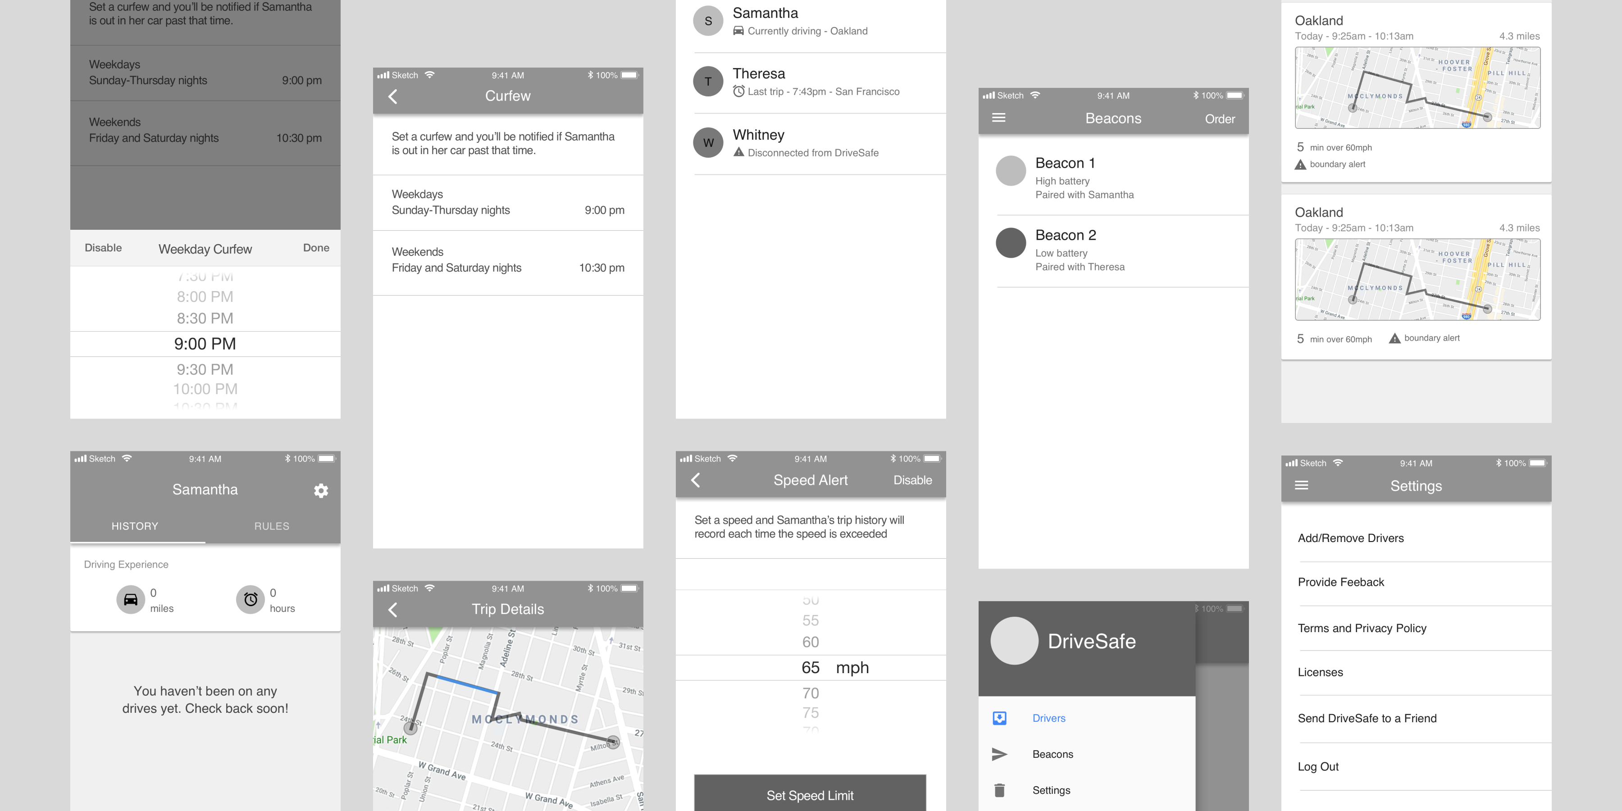Pick 70 in the speed picker

point(811,693)
